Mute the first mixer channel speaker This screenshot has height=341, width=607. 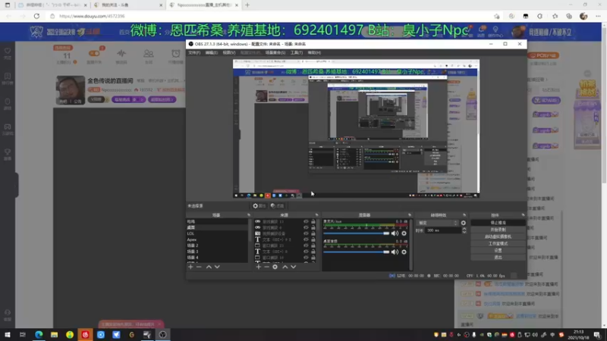pos(395,233)
